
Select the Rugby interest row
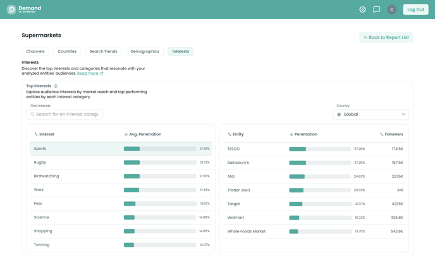point(121,163)
